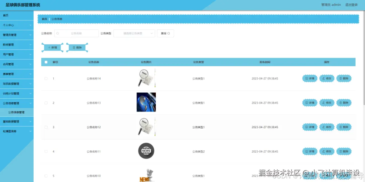Screen dimensions: 365x182
Task: Expand the 用户管理 chevron
Action: point(30,55)
